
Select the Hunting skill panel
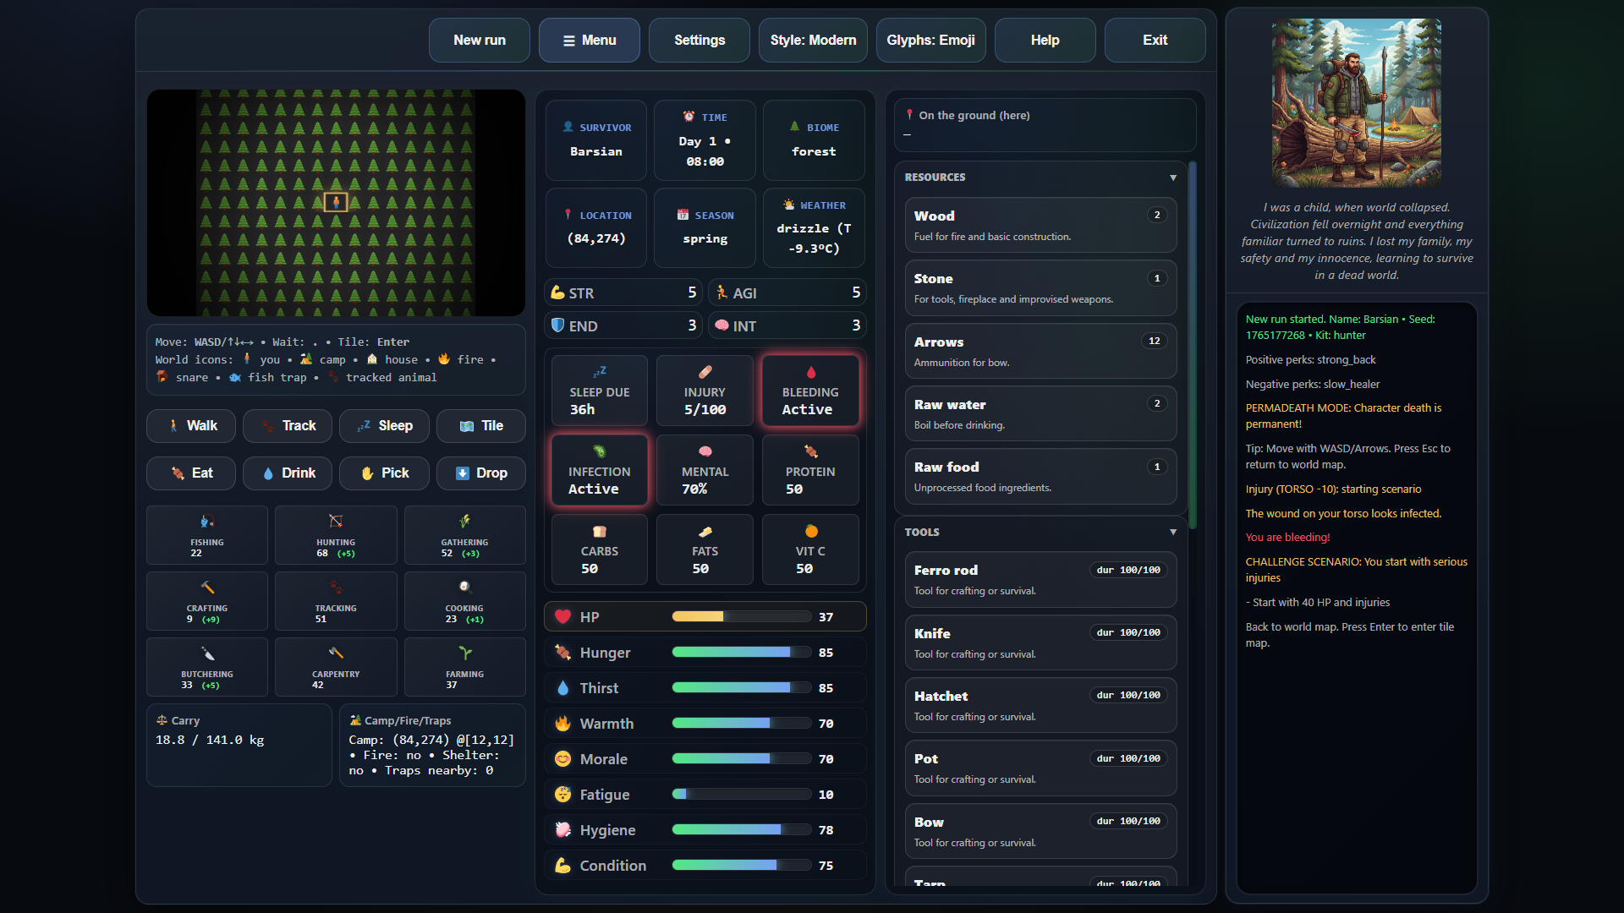tap(335, 534)
